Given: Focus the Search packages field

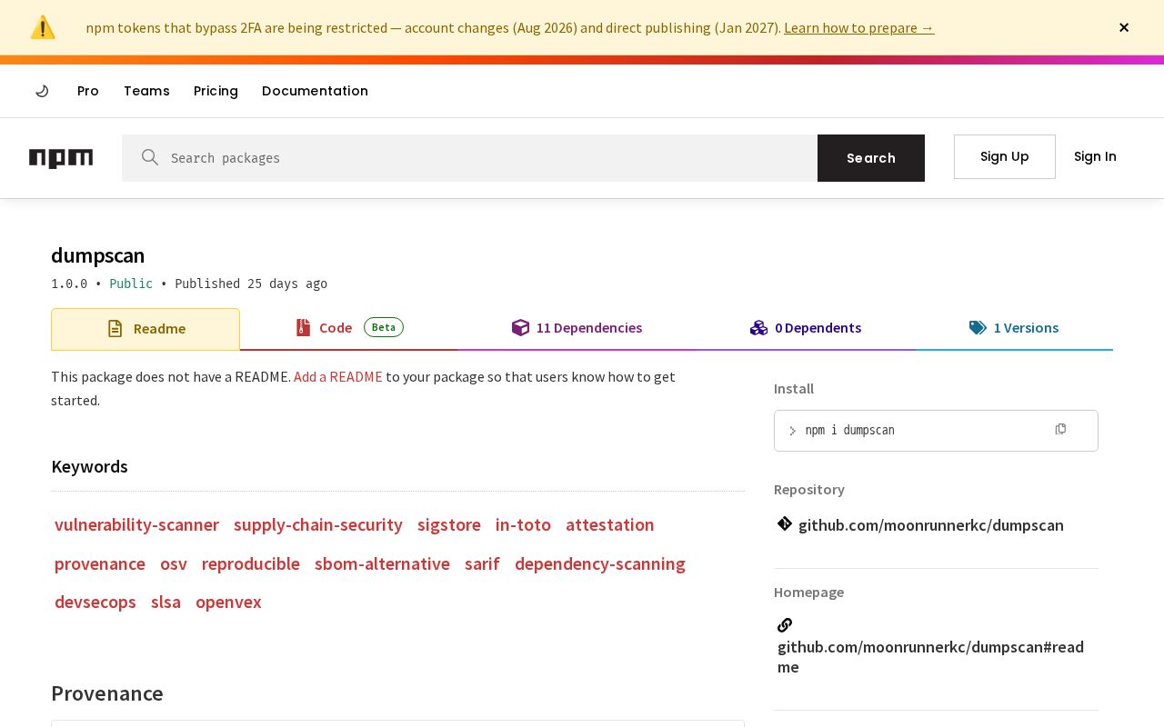Looking at the screenshot, I should pyautogui.click(x=469, y=158).
